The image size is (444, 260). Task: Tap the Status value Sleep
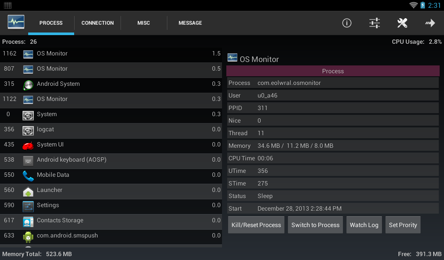[x=265, y=196]
